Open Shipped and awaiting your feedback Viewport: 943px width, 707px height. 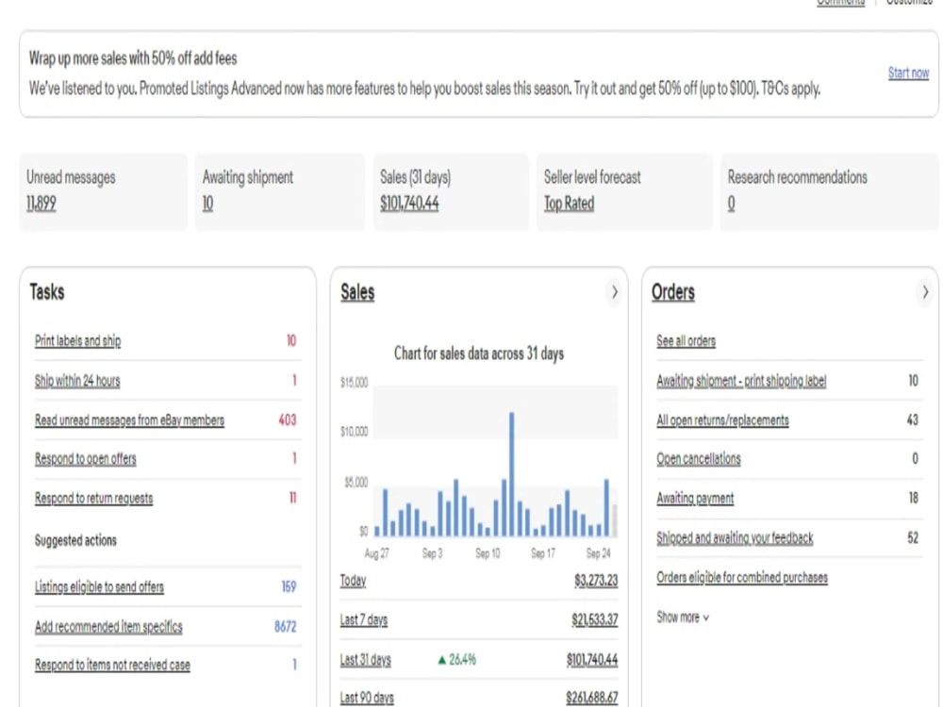coord(735,538)
